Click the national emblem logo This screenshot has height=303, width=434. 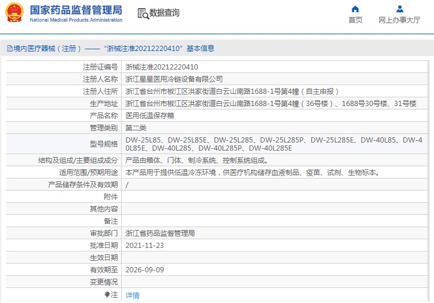14,12
